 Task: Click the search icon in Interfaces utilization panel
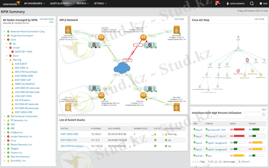click(x=264, y=115)
